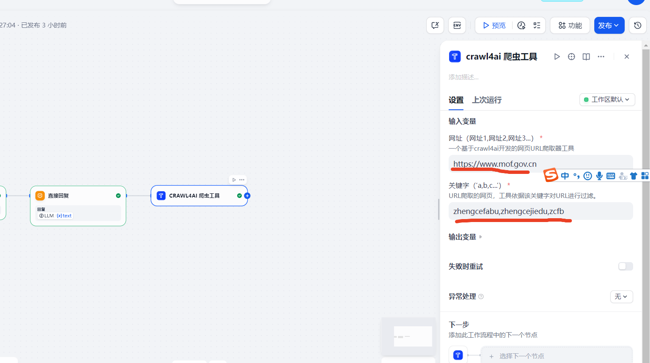Click the green check on CRAWL4AI node
The image size is (650, 363).
click(239, 195)
